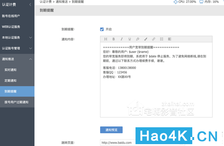Click the CPU usage icon
Screen dimensions: 224x146
click(175, 2)
